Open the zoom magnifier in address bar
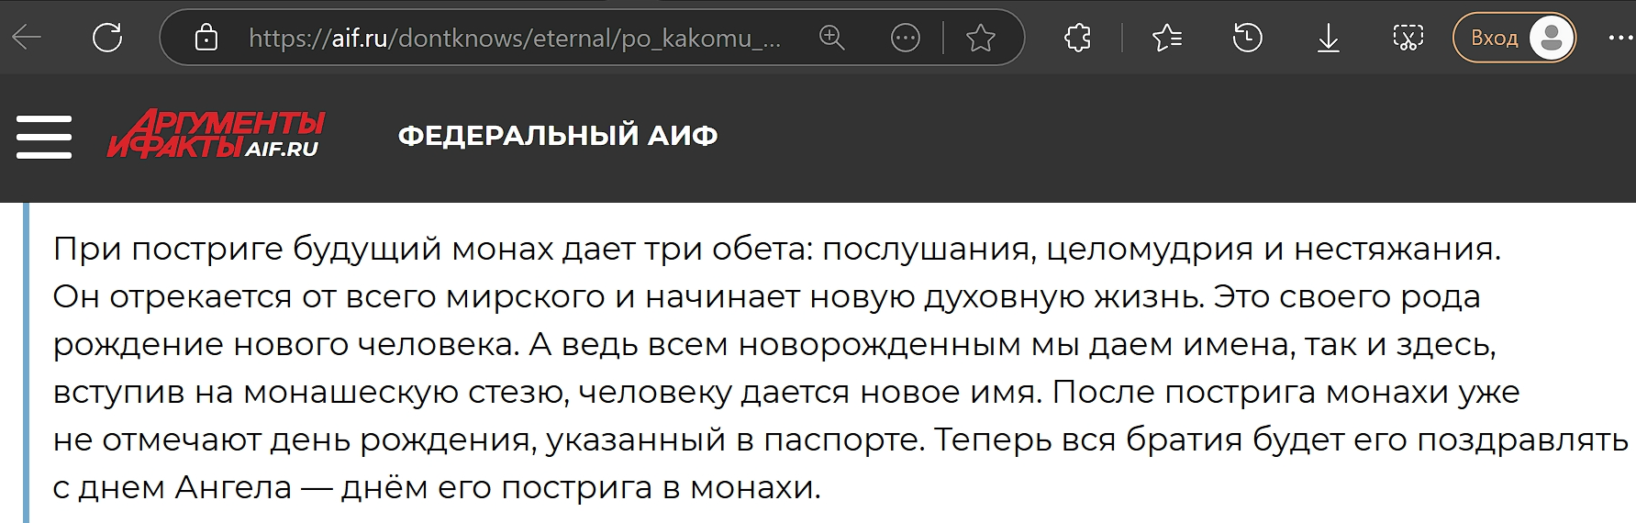Image resolution: width=1636 pixels, height=523 pixels. (832, 38)
